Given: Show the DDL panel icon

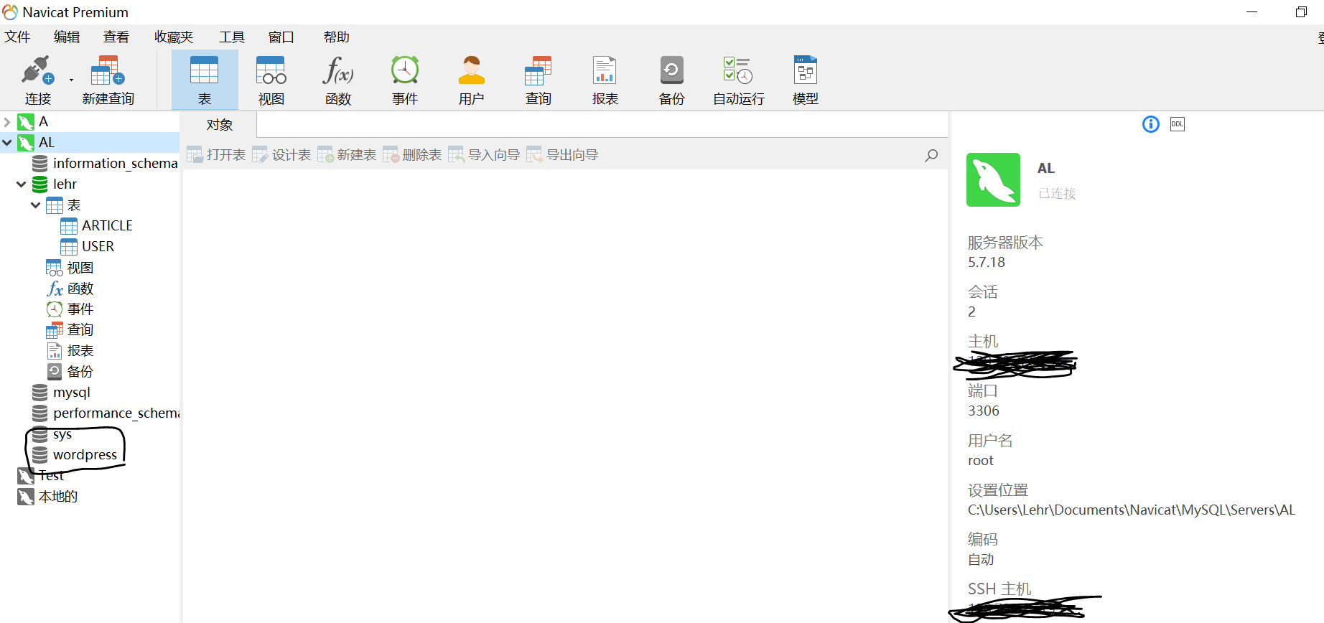Looking at the screenshot, I should tap(1178, 124).
